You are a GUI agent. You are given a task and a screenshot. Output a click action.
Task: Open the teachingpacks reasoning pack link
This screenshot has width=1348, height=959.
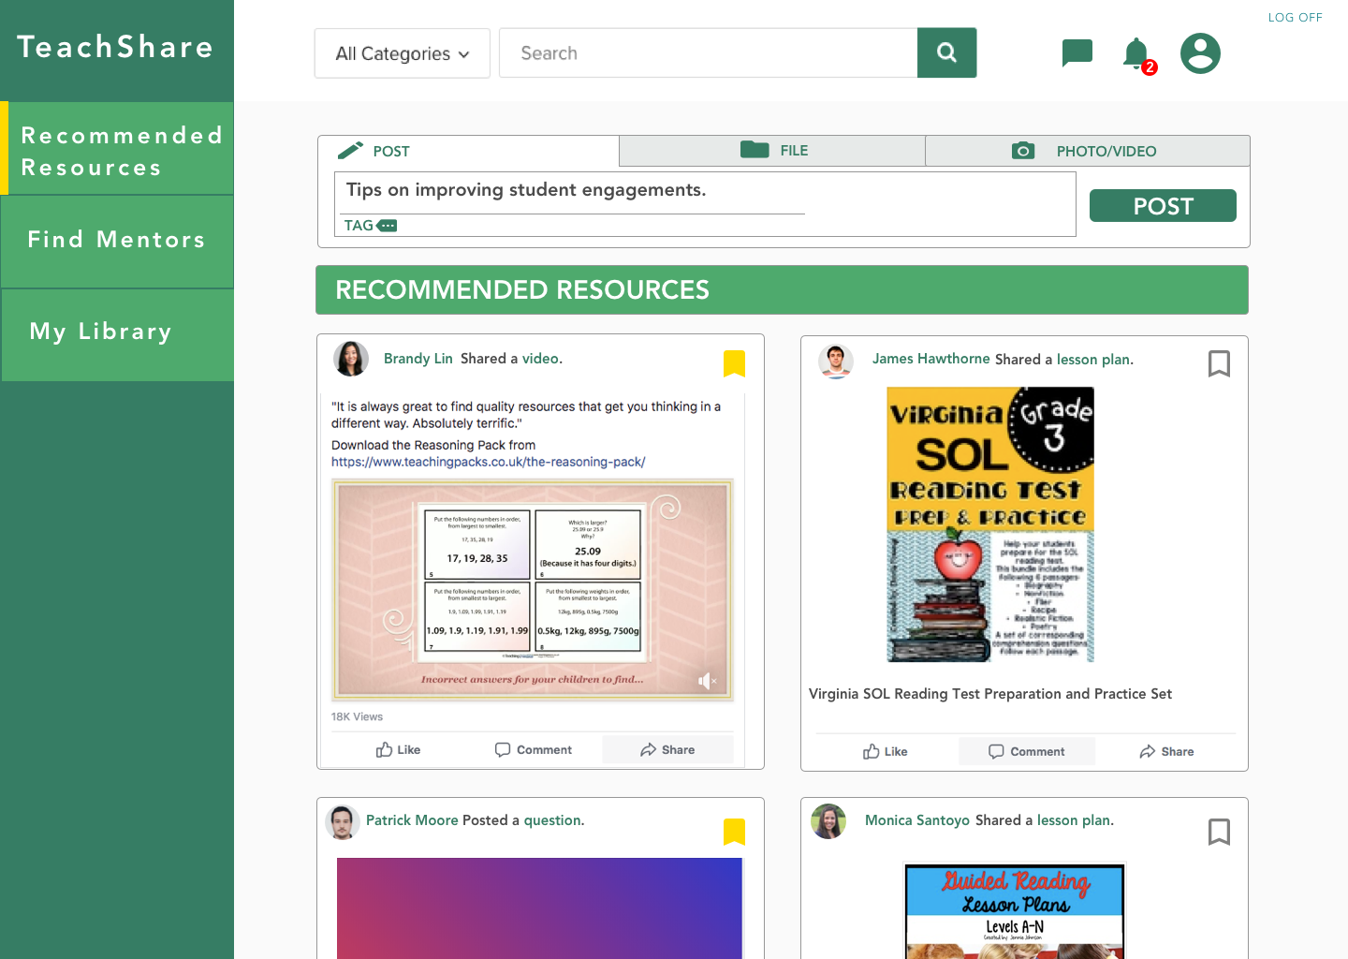point(488,462)
